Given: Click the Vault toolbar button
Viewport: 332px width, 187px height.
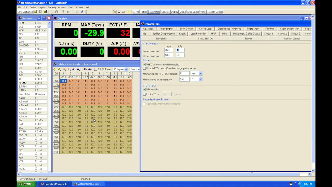Looking at the screenshot, I should tap(203, 12).
